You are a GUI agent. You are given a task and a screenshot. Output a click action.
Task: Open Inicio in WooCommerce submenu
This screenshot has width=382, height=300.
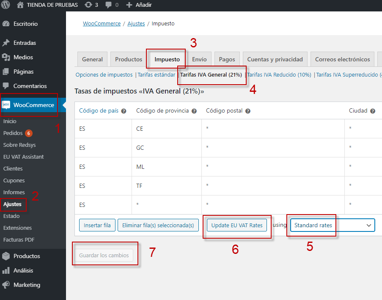click(10, 121)
